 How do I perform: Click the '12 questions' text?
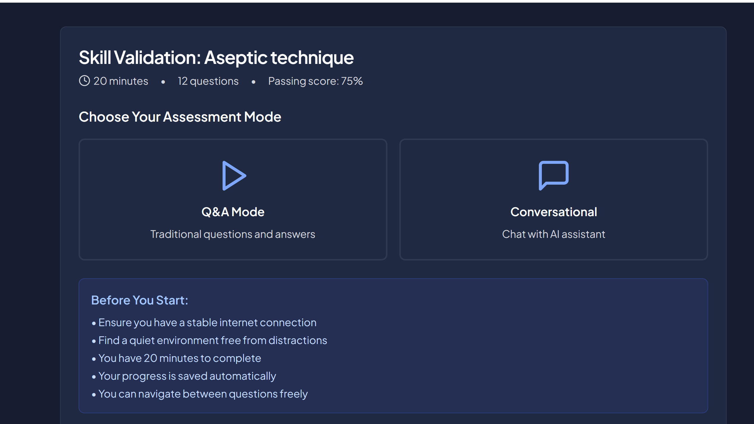(208, 81)
